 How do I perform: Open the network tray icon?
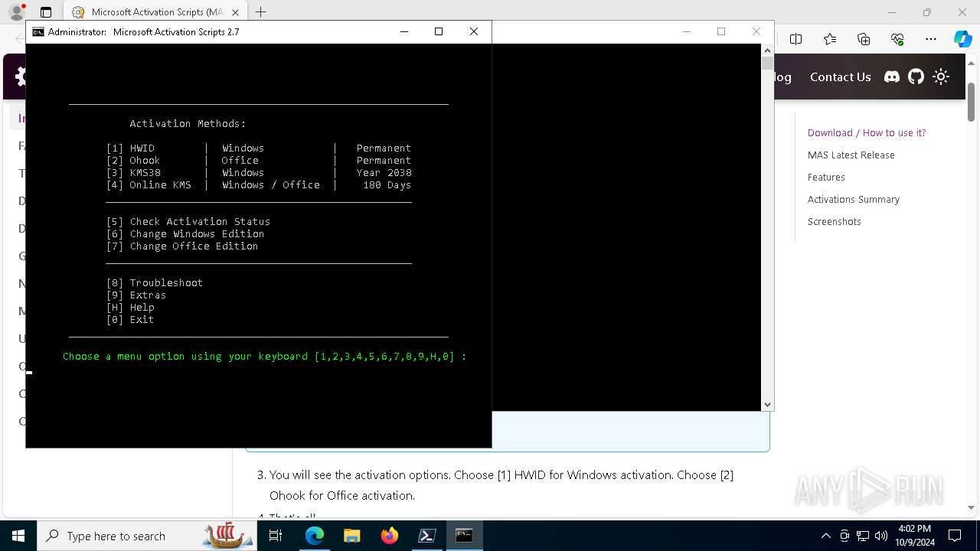click(863, 536)
